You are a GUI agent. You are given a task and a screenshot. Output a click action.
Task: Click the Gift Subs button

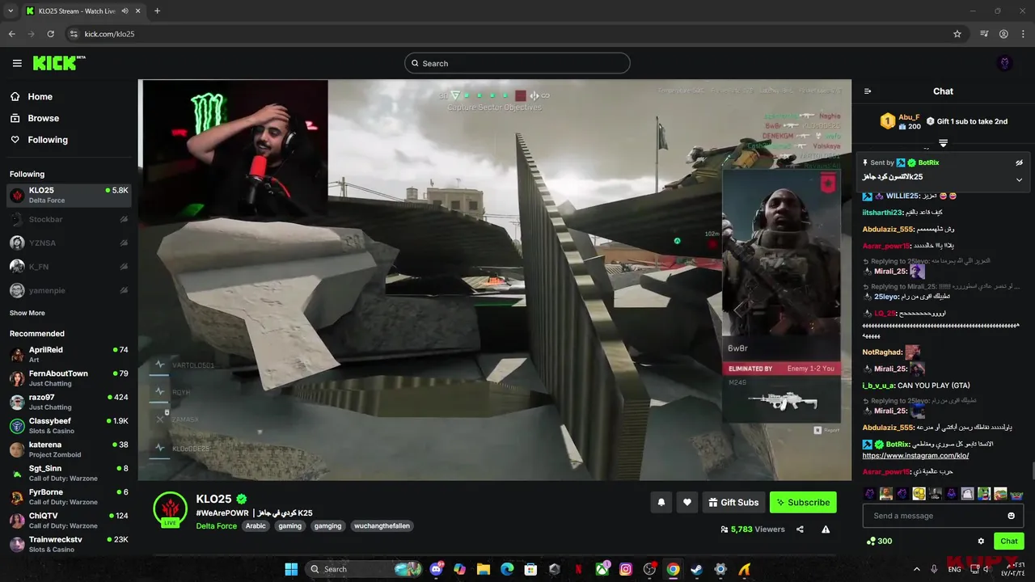point(733,502)
